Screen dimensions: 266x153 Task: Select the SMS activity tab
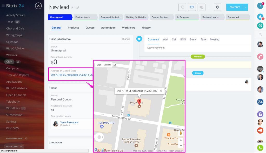183,39
